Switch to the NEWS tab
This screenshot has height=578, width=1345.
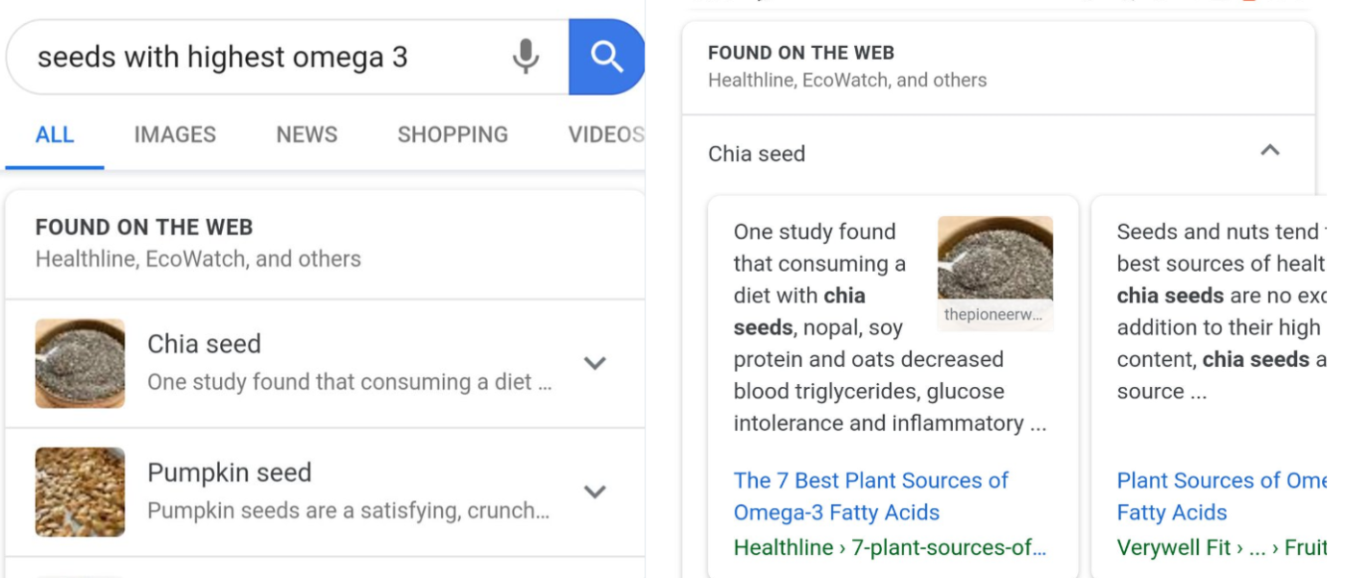306,134
